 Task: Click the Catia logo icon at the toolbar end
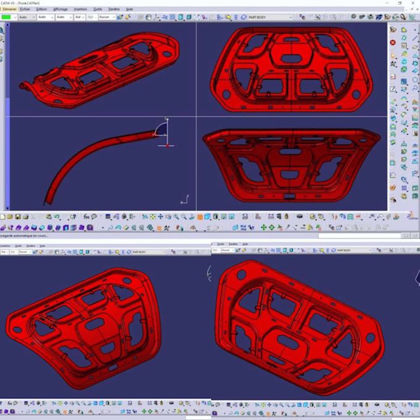[413, 216]
